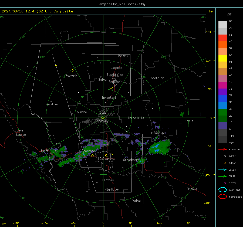Select the 39 dBZ magenta color swatch
Image resolution: width=243 pixels, height=227 pixels.
[222, 85]
